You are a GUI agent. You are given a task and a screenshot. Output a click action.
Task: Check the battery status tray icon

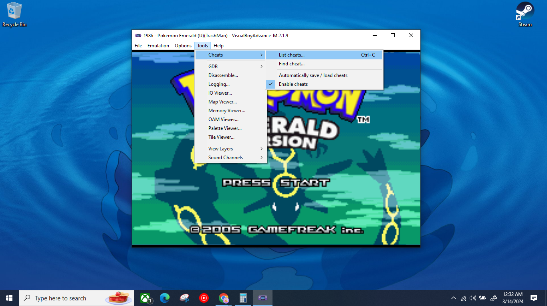(x=483, y=298)
